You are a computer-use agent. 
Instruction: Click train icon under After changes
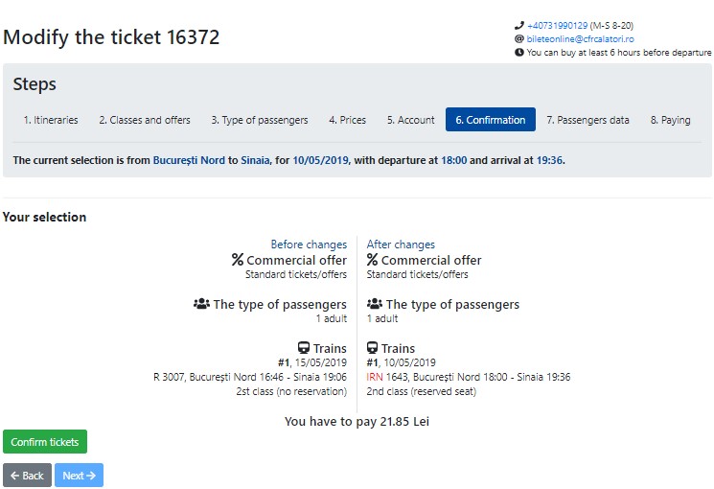(x=372, y=348)
